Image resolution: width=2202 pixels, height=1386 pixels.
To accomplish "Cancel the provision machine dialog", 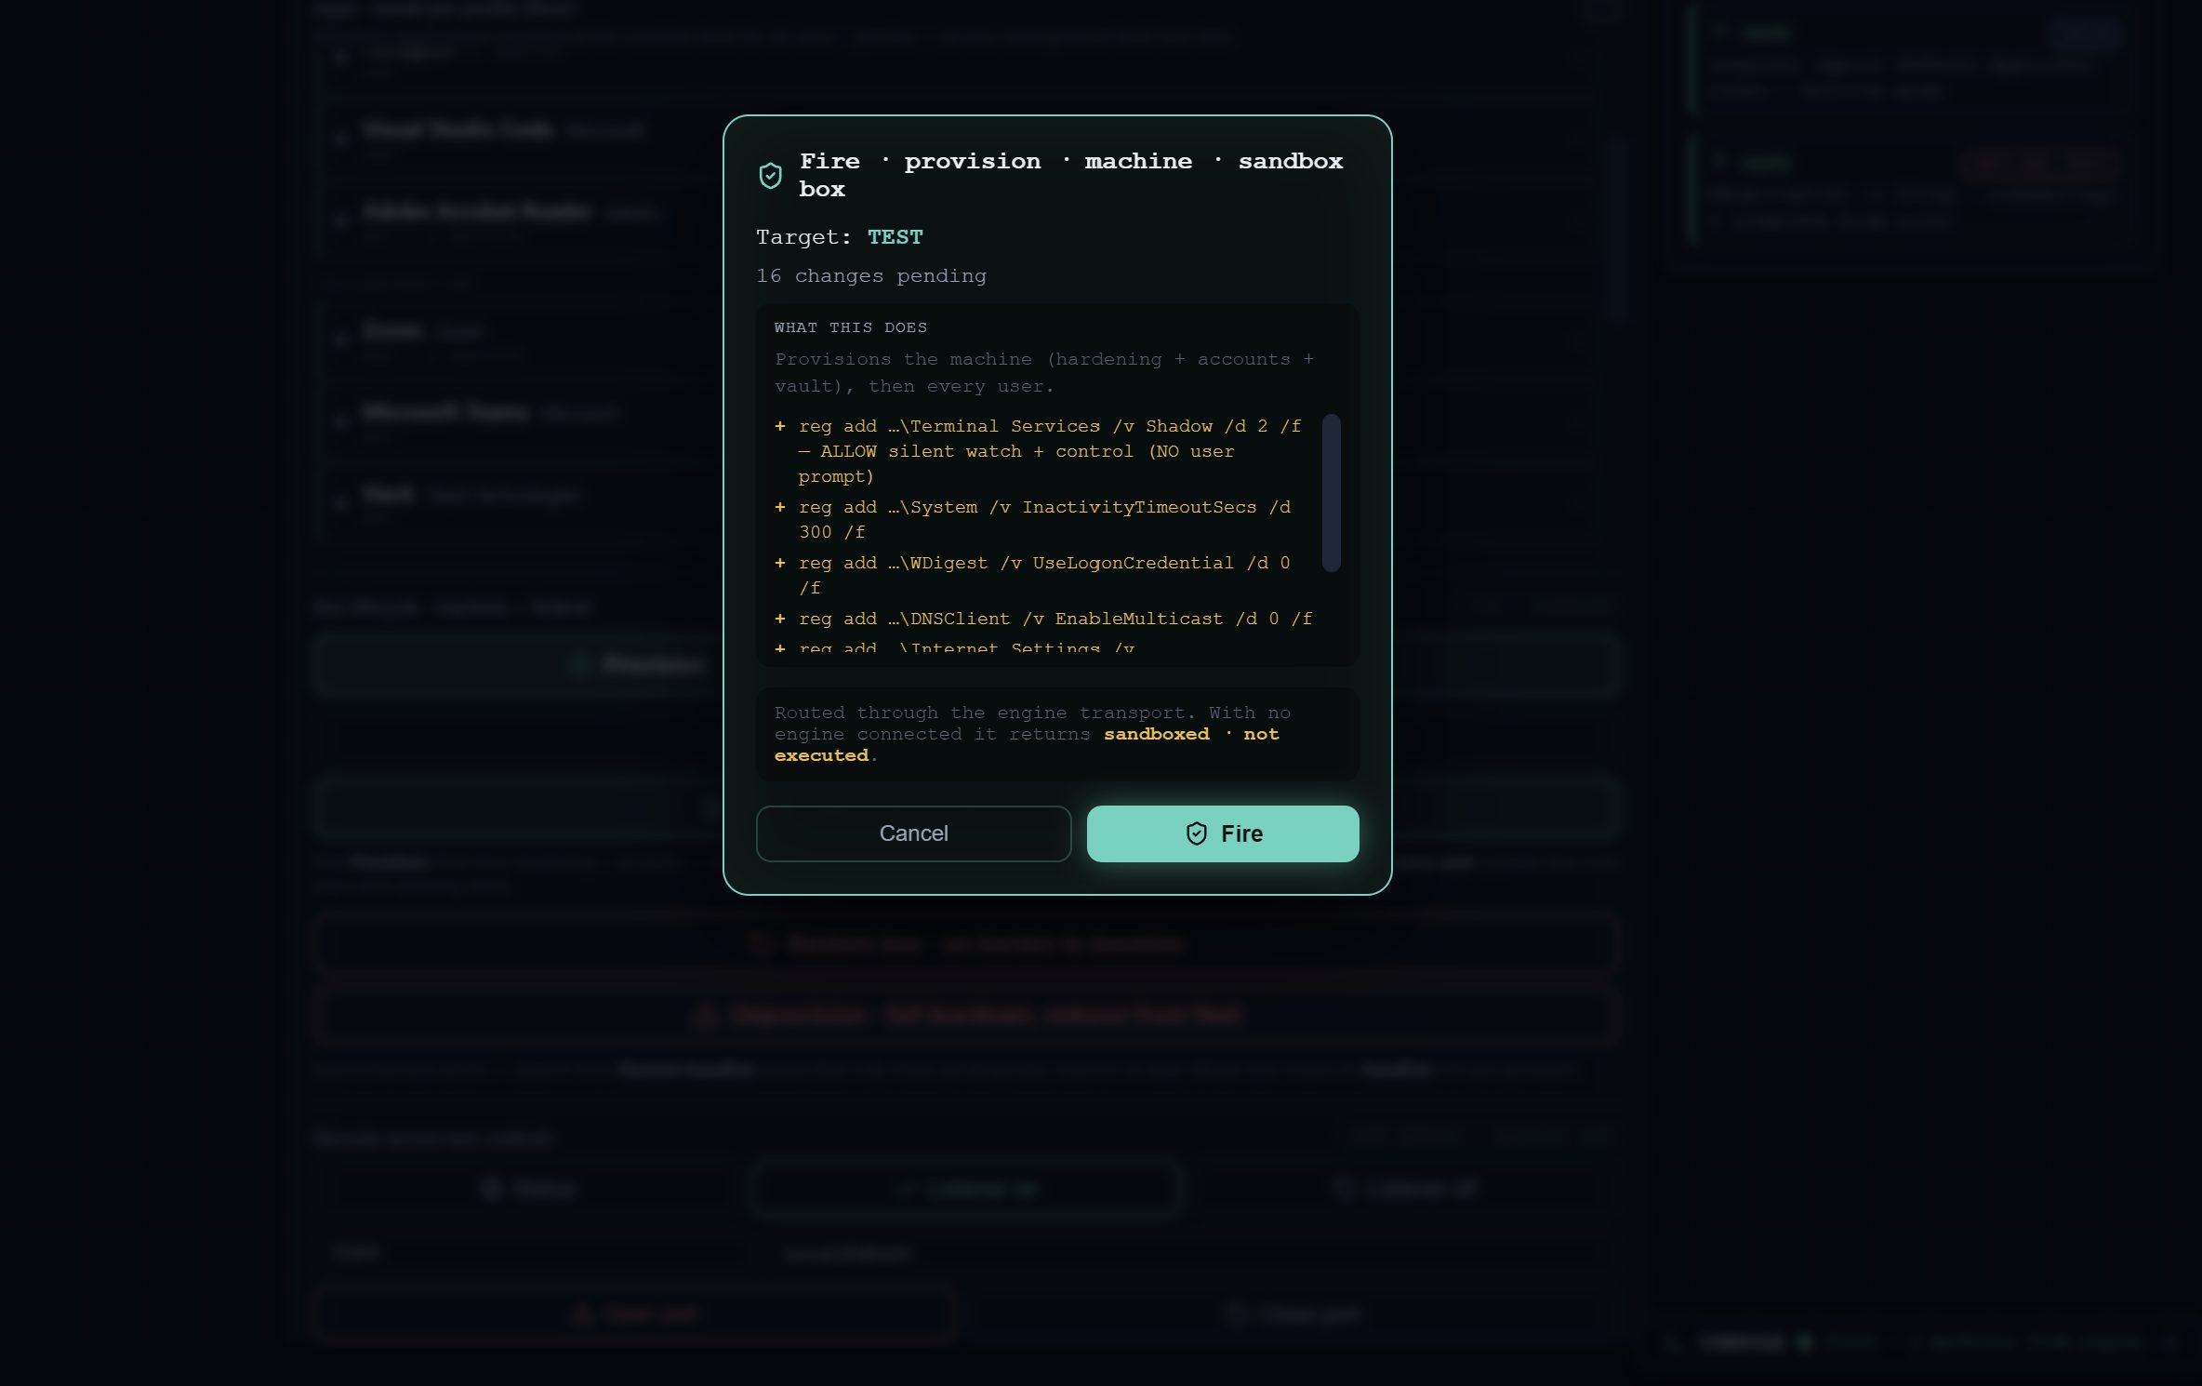I will [x=913, y=833].
